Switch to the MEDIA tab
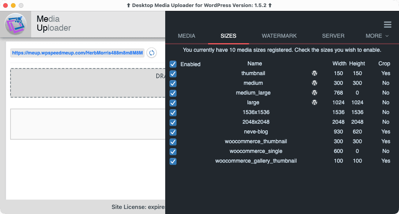This screenshot has width=399, height=214. [187, 36]
